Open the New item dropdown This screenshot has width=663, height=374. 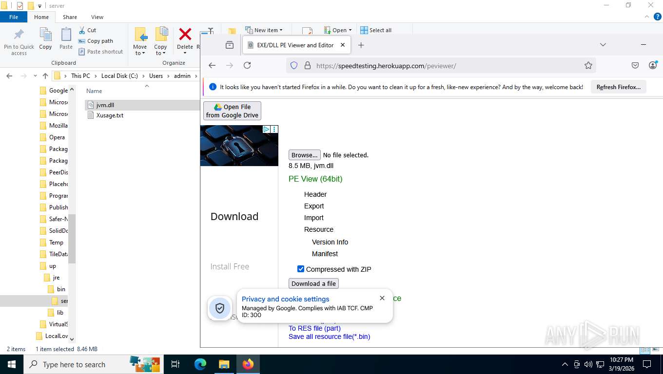coord(264,30)
